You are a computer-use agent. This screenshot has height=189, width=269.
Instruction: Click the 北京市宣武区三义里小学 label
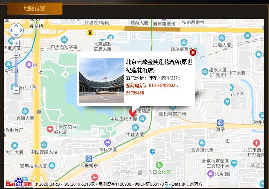point(216,163)
